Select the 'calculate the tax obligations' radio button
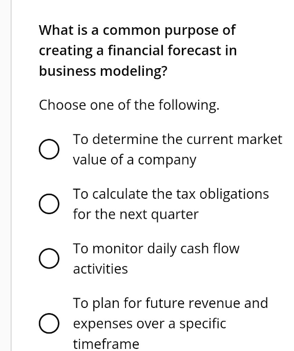294x351 pixels. coord(49,204)
